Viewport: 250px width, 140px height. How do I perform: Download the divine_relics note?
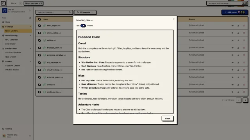(238, 33)
